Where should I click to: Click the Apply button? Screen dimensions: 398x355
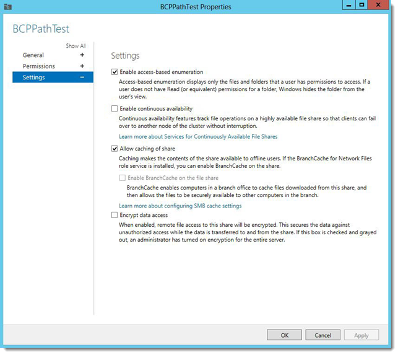[361, 335]
